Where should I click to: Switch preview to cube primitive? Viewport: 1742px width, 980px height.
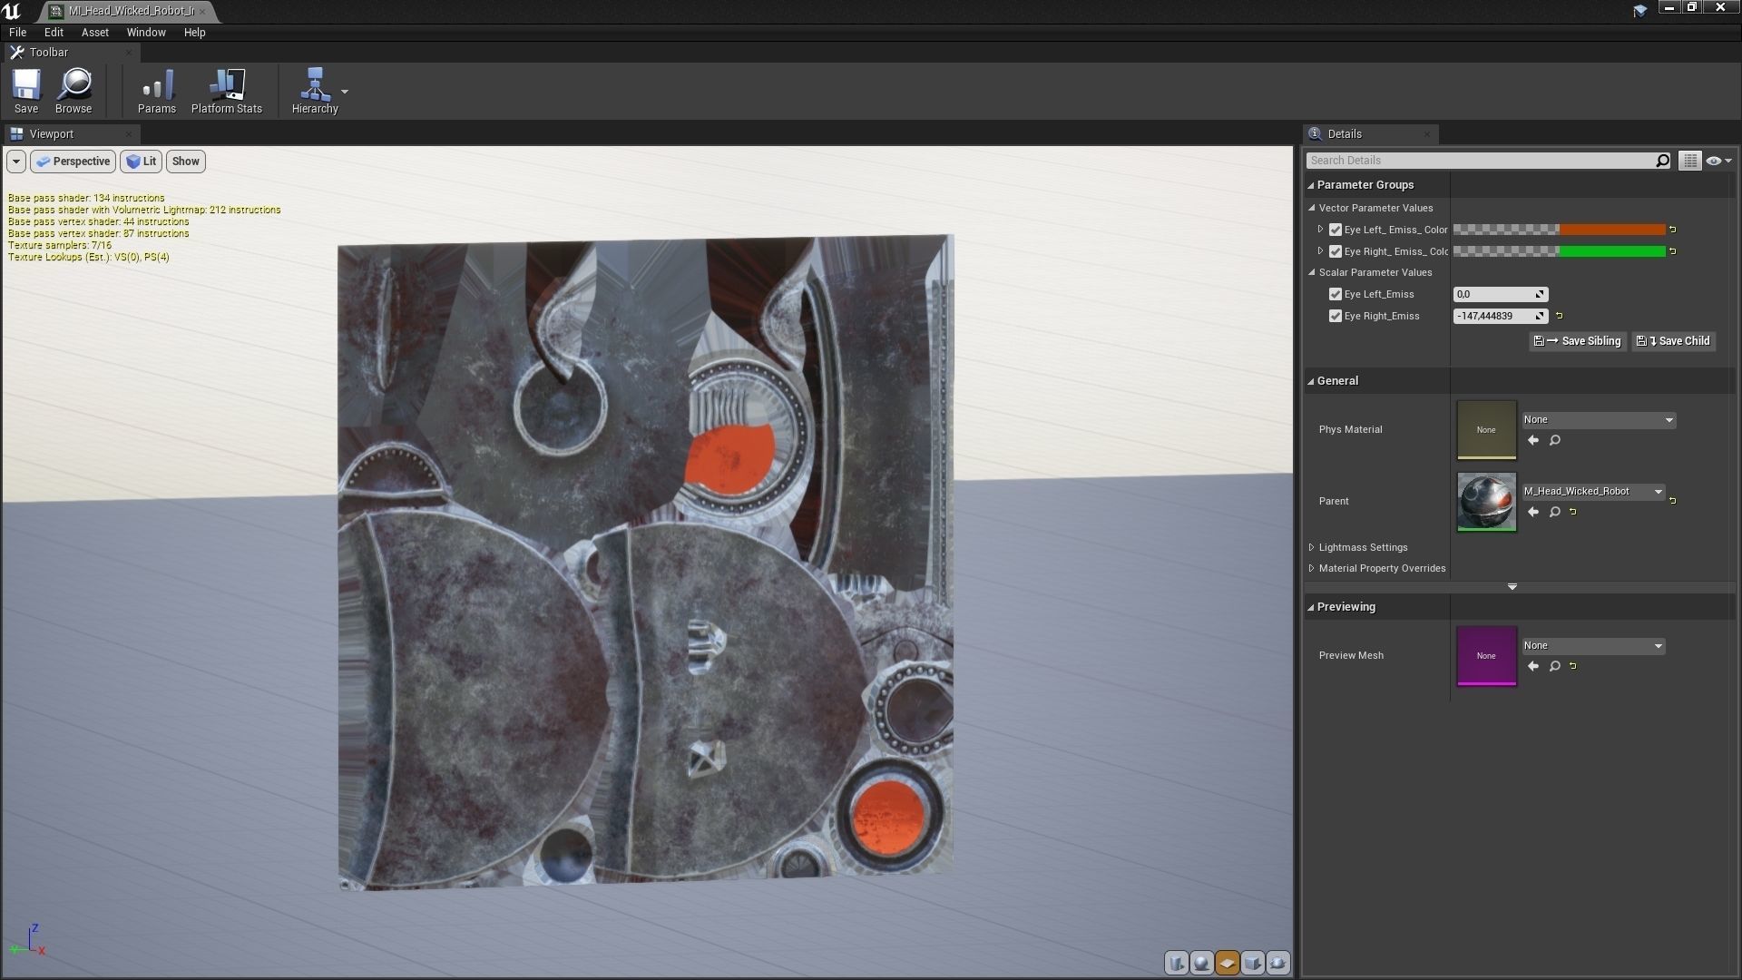1253,963
